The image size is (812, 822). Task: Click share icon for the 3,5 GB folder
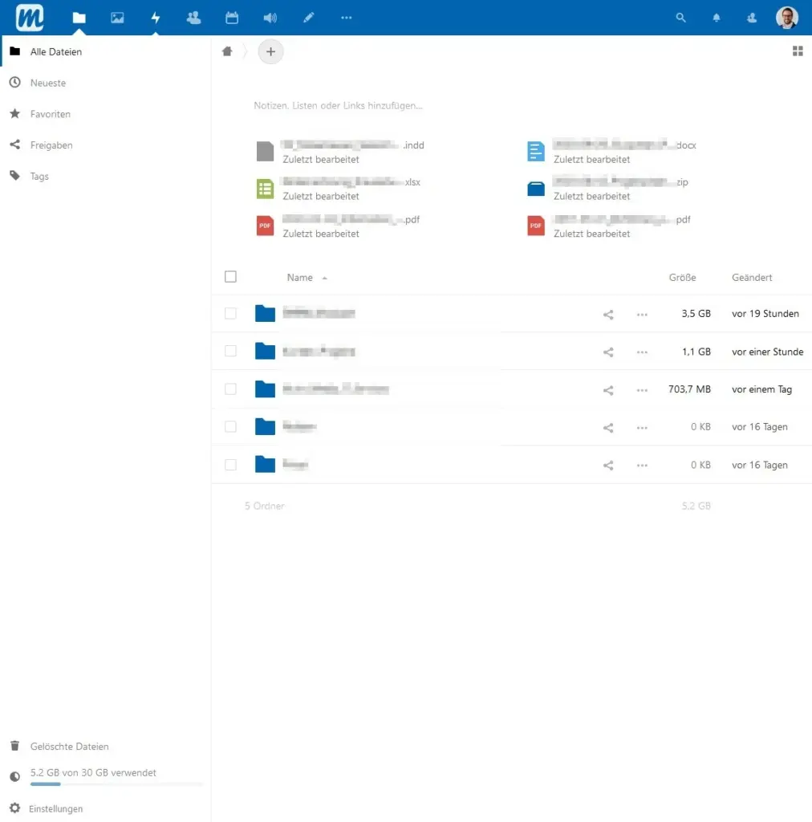[608, 315]
